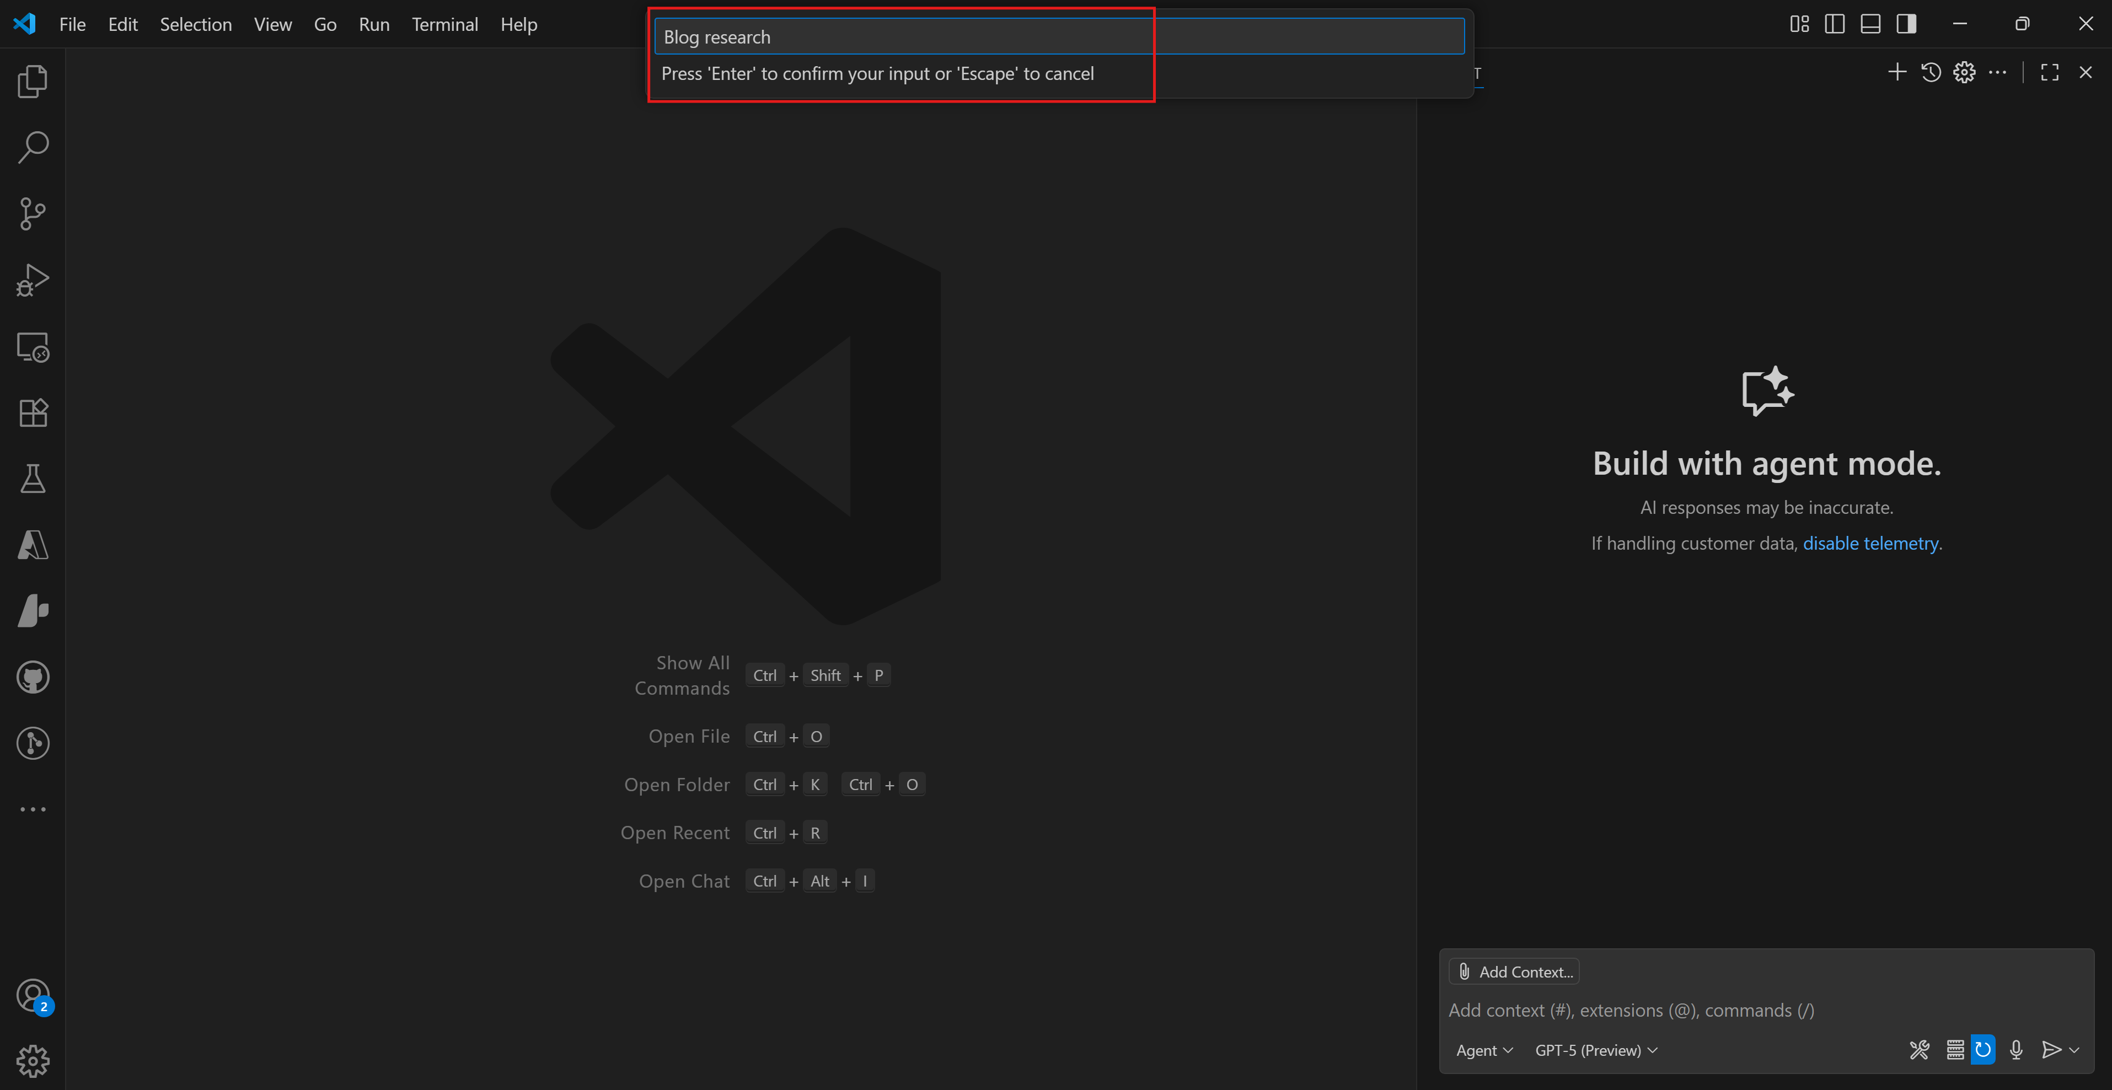The width and height of the screenshot is (2112, 1090).
Task: Show additional views via activity bar ellipsis
Action: pyautogui.click(x=33, y=809)
